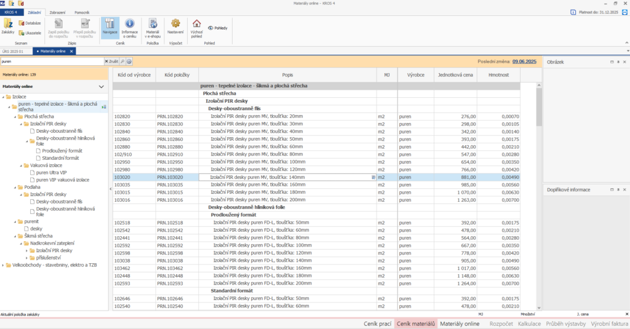This screenshot has width=630, height=329.
Task: Switch to the ÚRS 2025 01 document tab
Action: [14, 52]
